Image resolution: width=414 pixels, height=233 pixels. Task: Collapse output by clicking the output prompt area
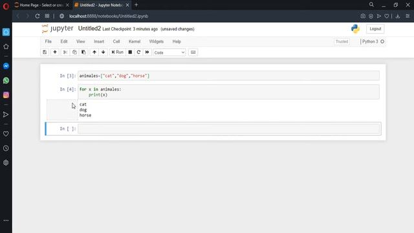(x=62, y=110)
